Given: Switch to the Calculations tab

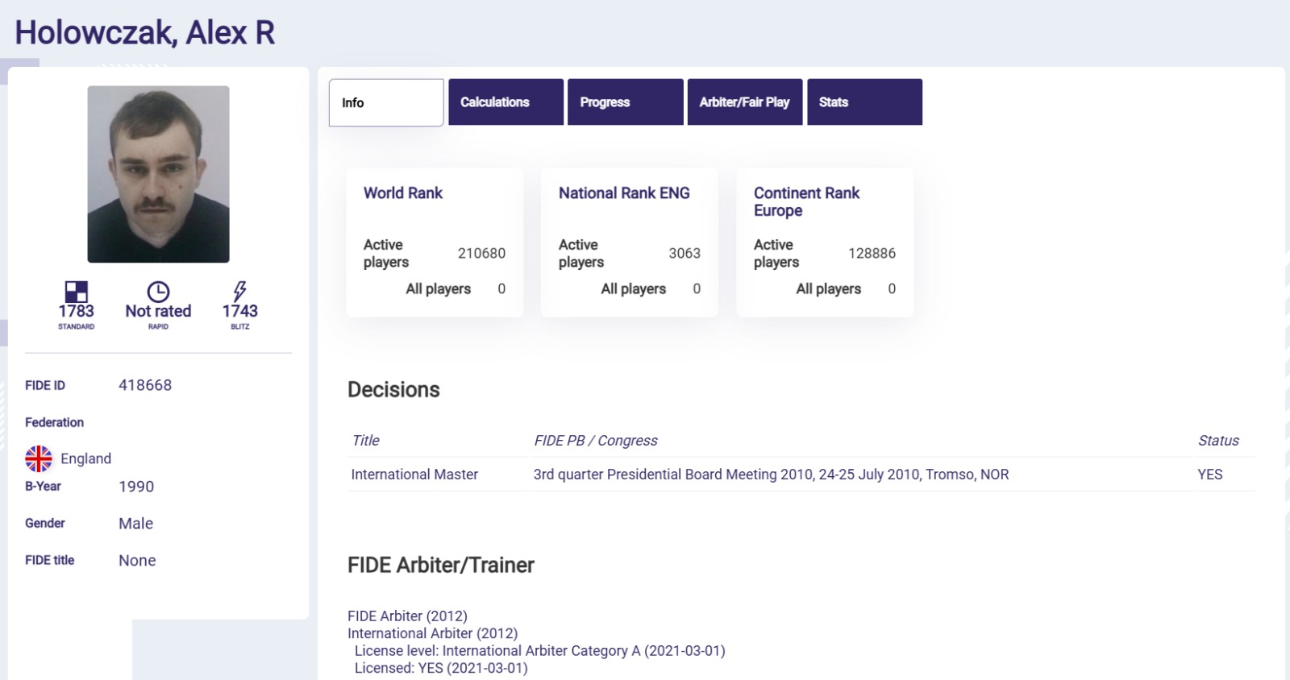Looking at the screenshot, I should click(x=506, y=102).
